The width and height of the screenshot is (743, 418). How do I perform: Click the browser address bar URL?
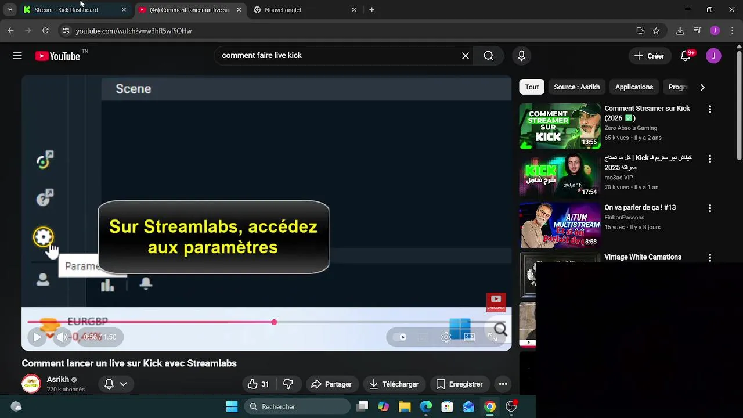tap(134, 31)
